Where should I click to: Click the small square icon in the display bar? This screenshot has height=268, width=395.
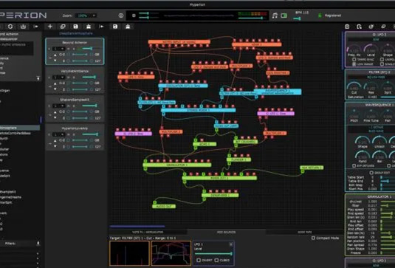134,16
